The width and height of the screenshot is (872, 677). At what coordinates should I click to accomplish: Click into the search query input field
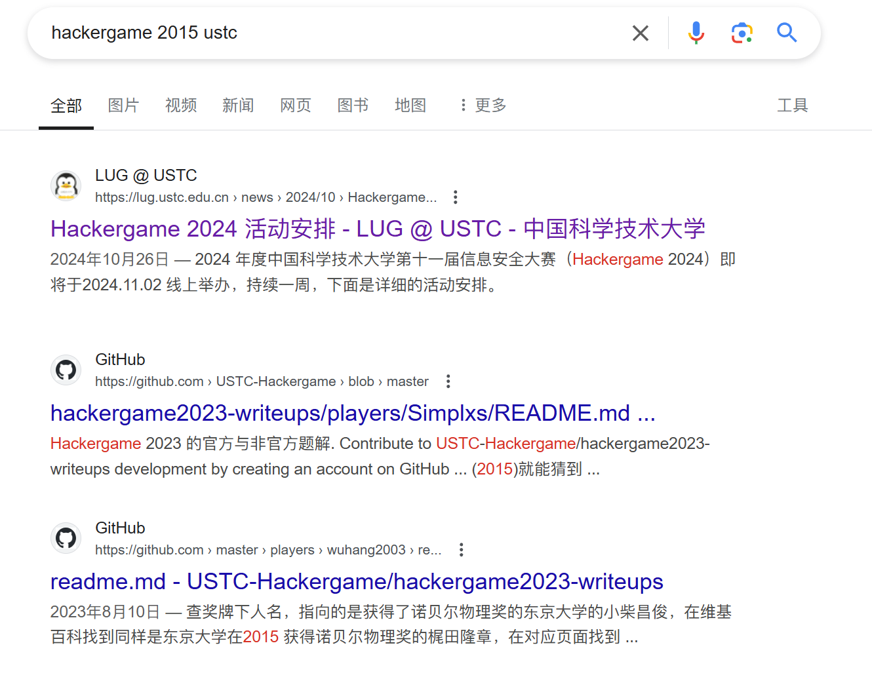pyautogui.click(x=328, y=33)
